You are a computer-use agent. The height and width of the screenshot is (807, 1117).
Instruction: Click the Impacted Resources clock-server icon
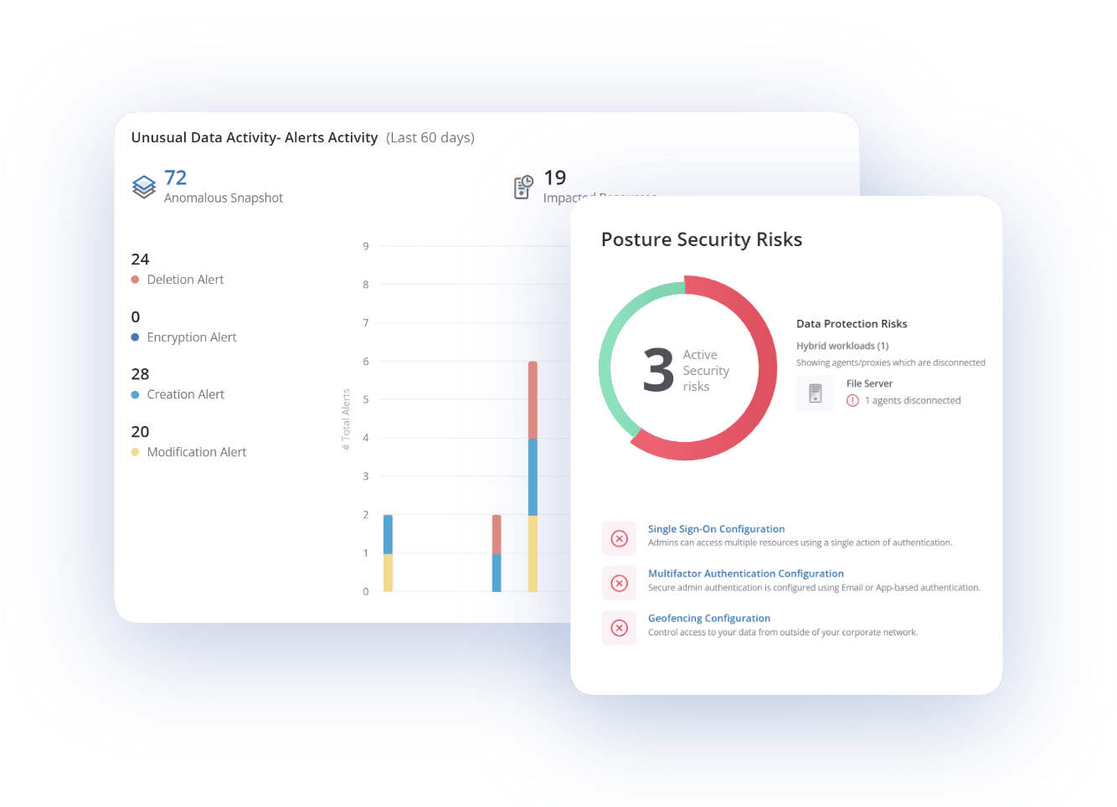(x=523, y=187)
